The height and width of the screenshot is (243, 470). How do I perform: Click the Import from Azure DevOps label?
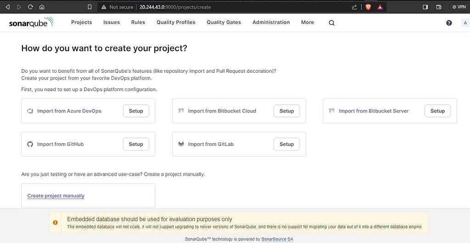[x=69, y=111]
